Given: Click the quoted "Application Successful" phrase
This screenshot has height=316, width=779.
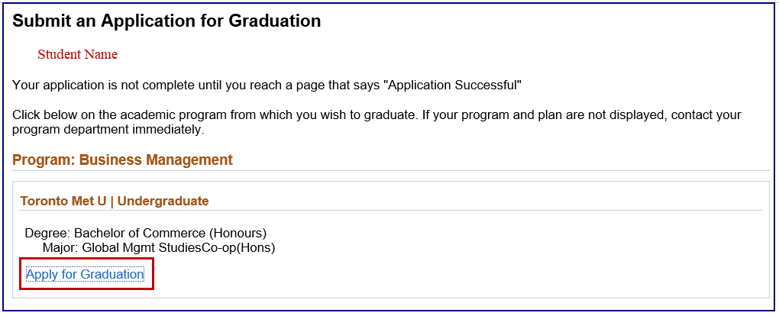Looking at the screenshot, I should pyautogui.click(x=454, y=85).
